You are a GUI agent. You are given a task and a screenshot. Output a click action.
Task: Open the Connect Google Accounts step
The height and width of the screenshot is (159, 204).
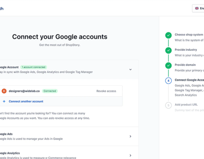pyautogui.click(x=189, y=80)
